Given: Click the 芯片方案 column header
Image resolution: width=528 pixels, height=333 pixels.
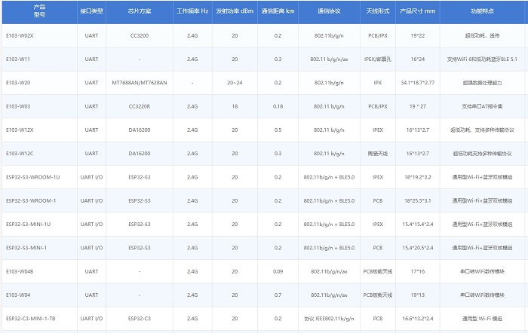Looking at the screenshot, I should pos(140,11).
